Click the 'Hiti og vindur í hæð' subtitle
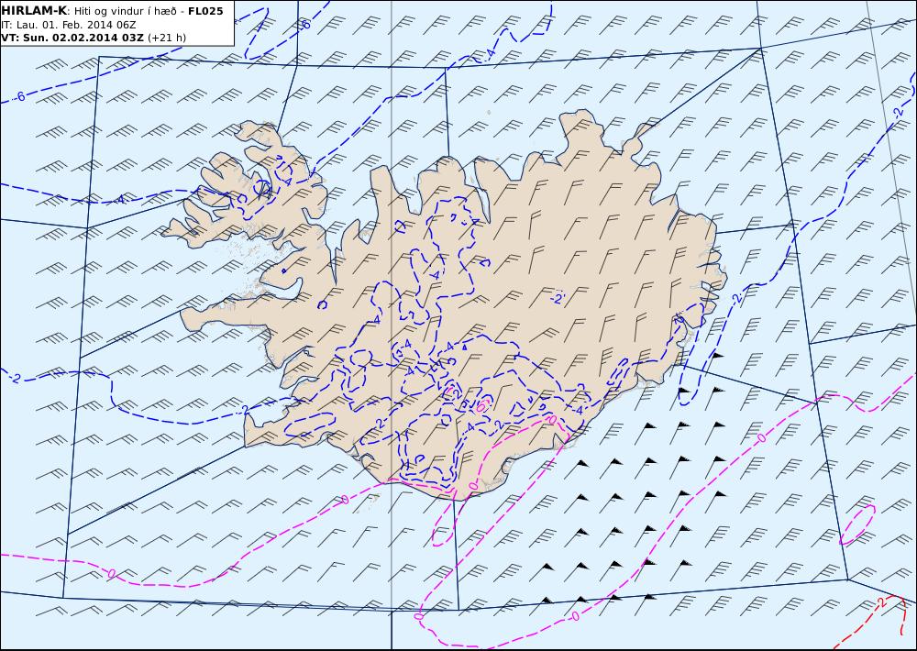The image size is (917, 651). (x=126, y=11)
